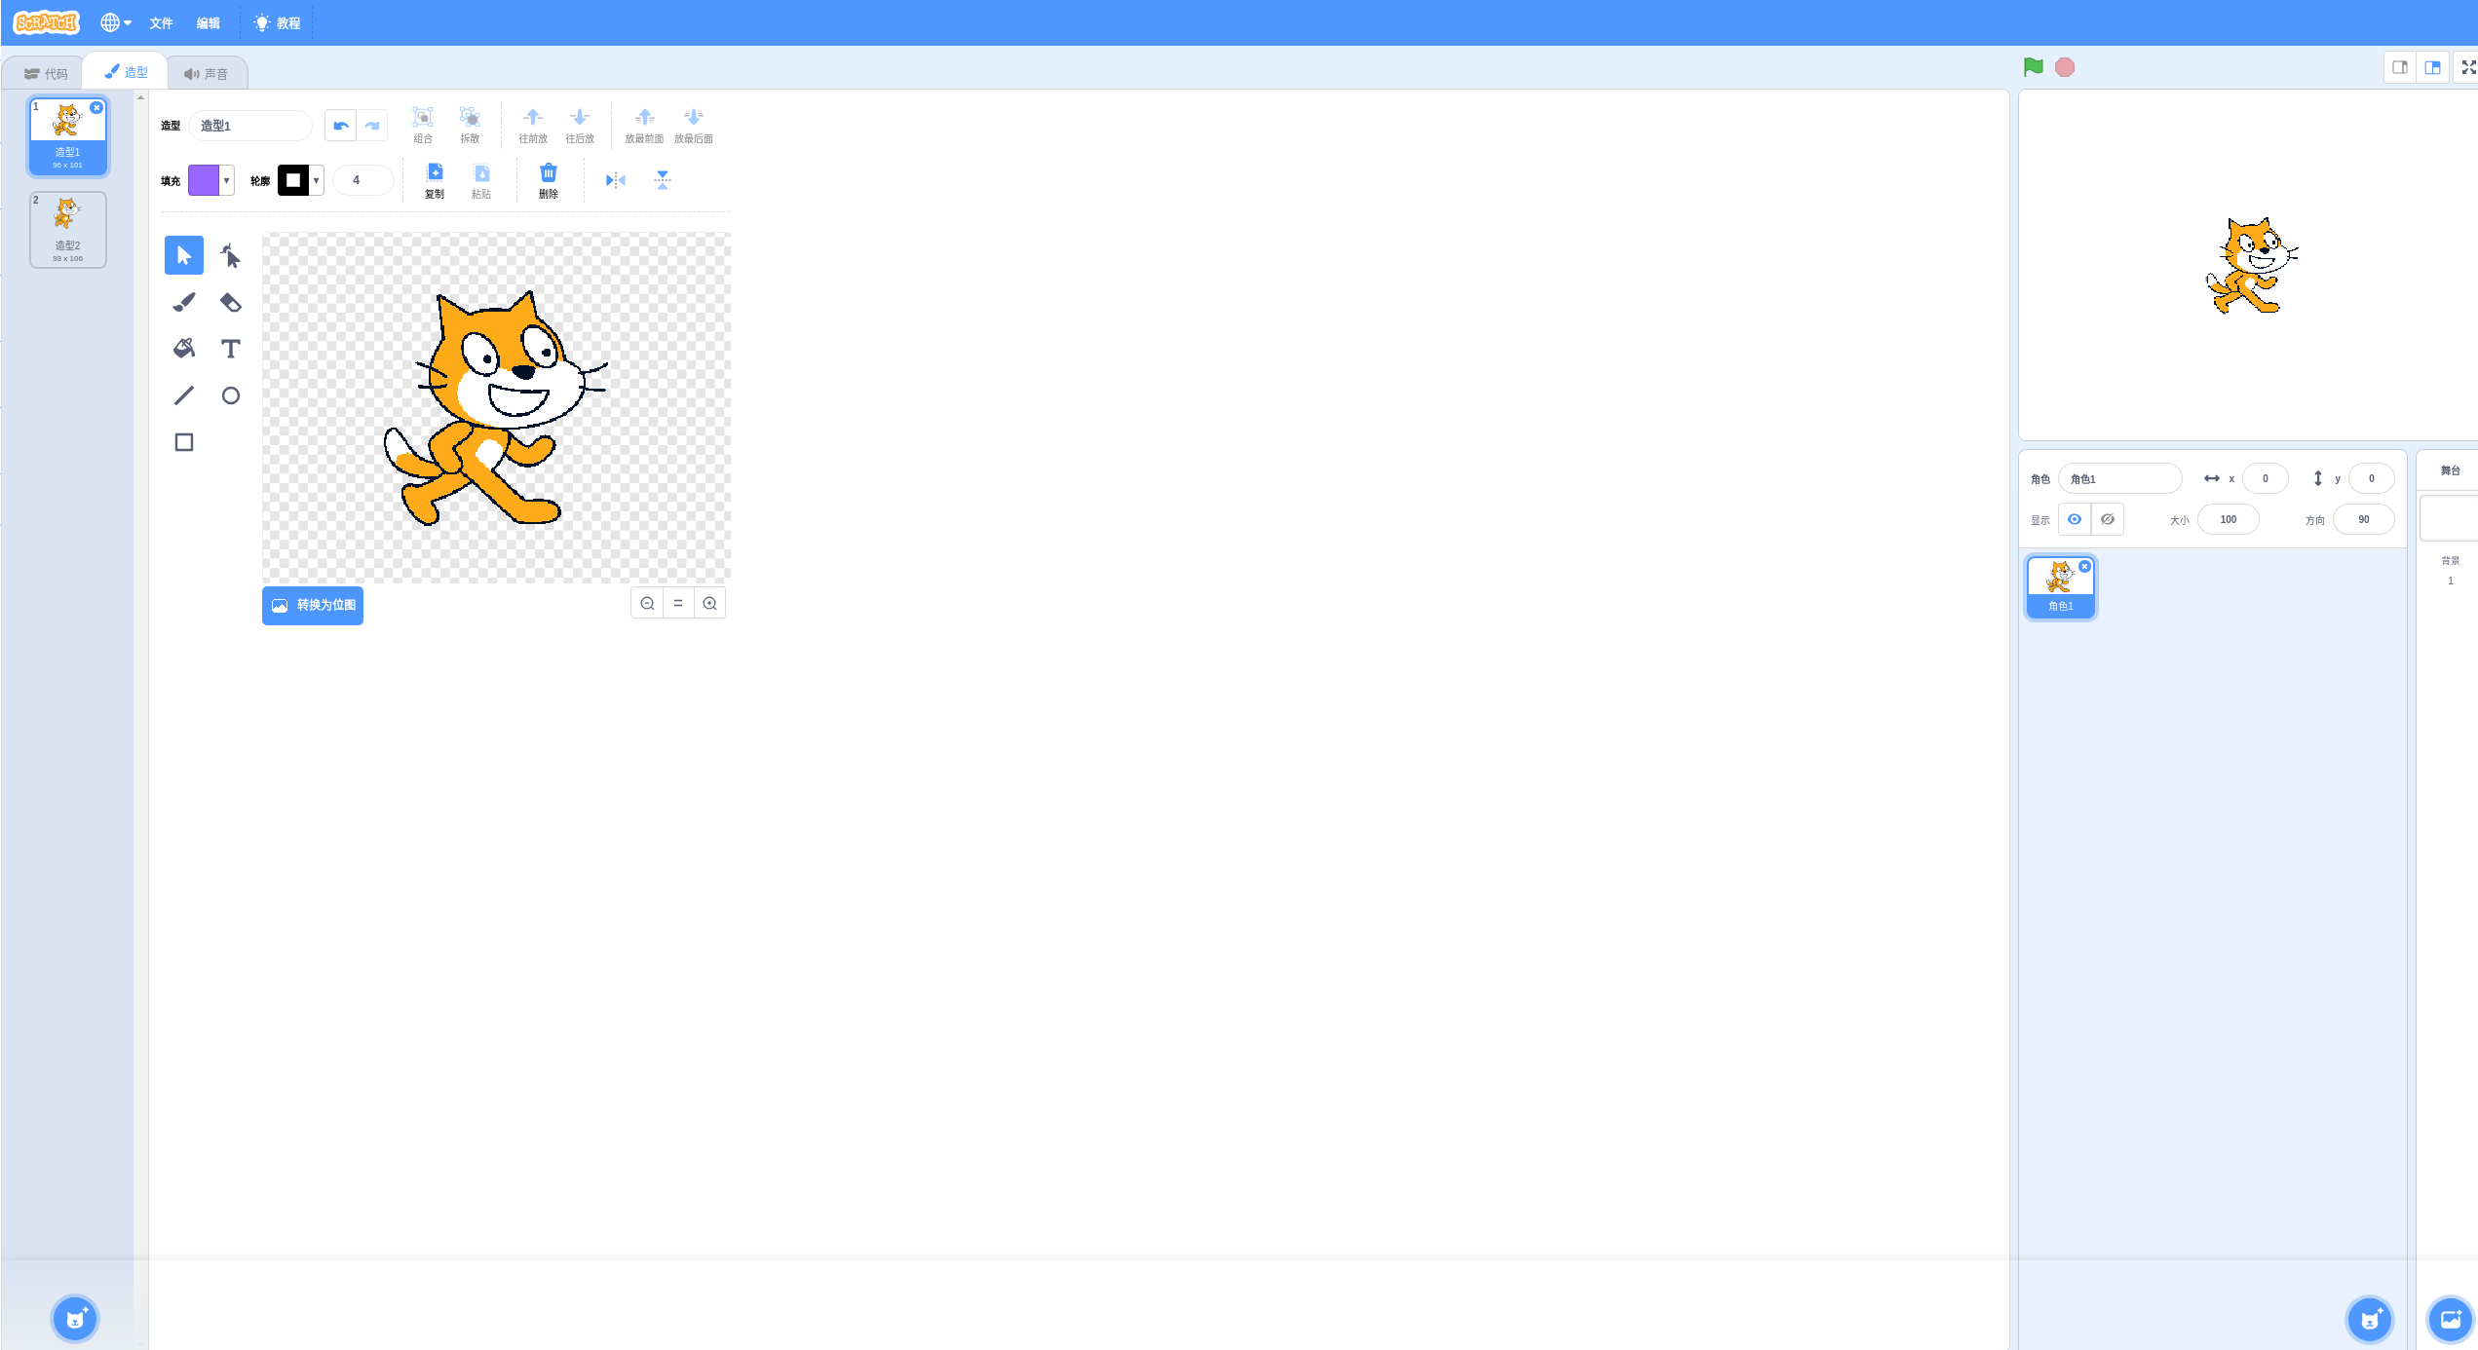This screenshot has height=1350, width=2478.
Task: Select the Reshape tool
Action: (230, 255)
